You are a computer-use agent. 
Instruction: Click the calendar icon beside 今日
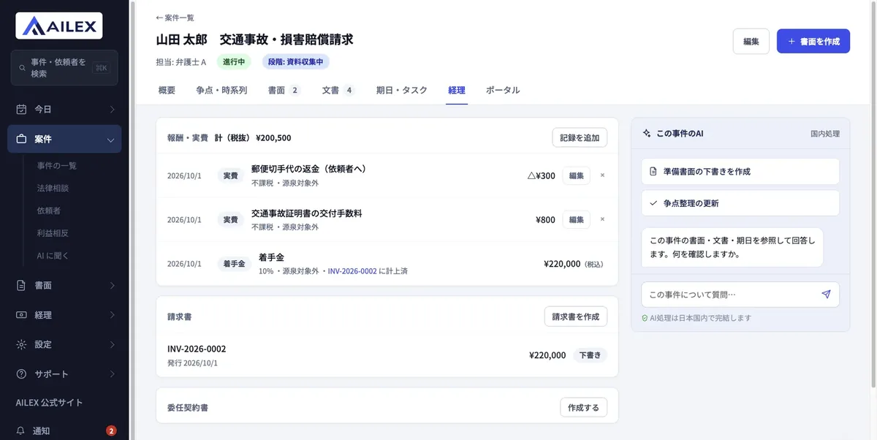pyautogui.click(x=21, y=110)
